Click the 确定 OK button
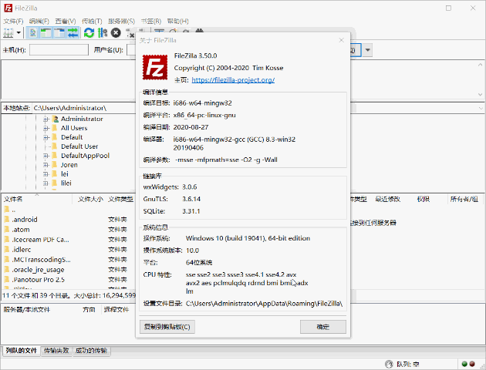This screenshot has width=486, height=370. click(323, 327)
